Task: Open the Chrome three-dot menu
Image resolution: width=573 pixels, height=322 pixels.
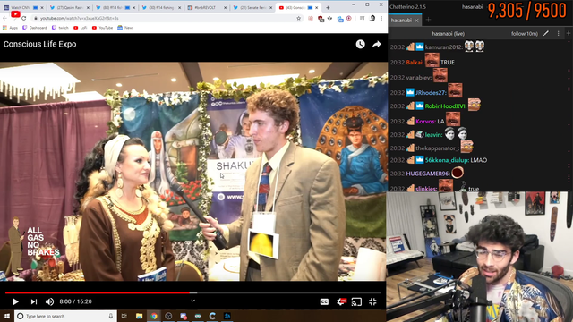Action: tap(381, 18)
